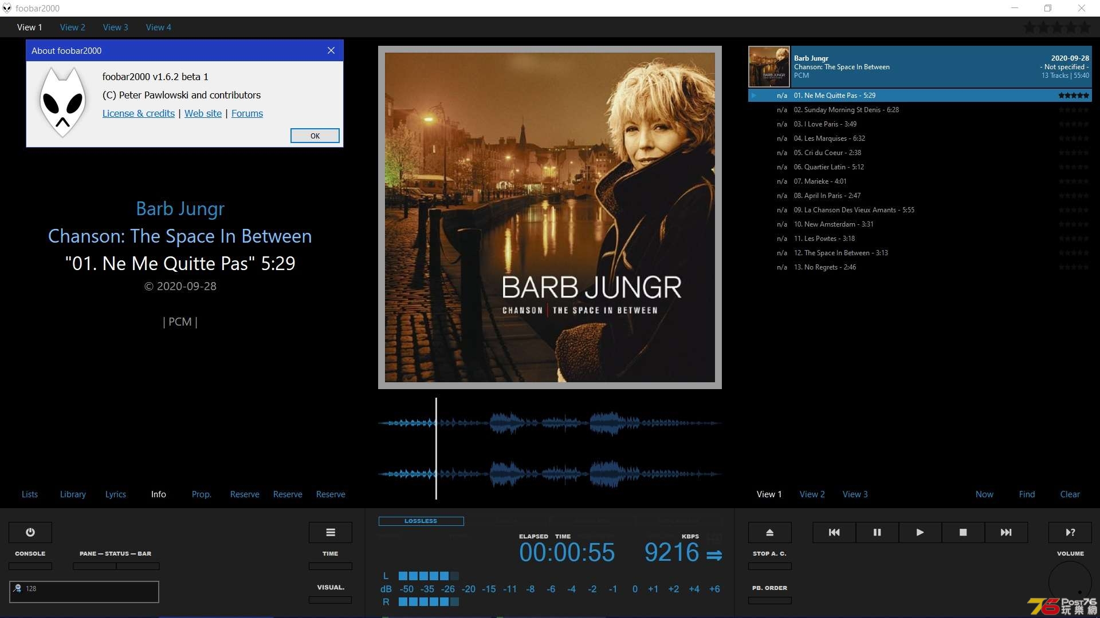Click the OK button to close dialog
1100x618 pixels.
tap(315, 136)
